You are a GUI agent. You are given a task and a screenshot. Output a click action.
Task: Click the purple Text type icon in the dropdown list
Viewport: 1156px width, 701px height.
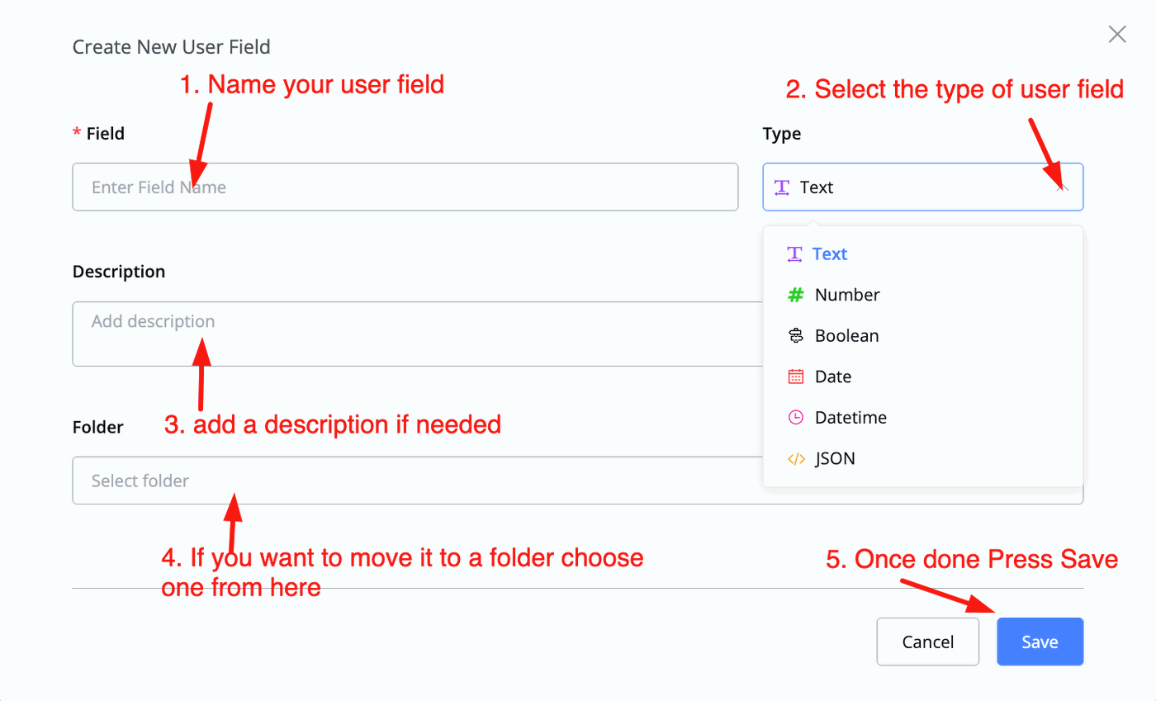tap(794, 254)
